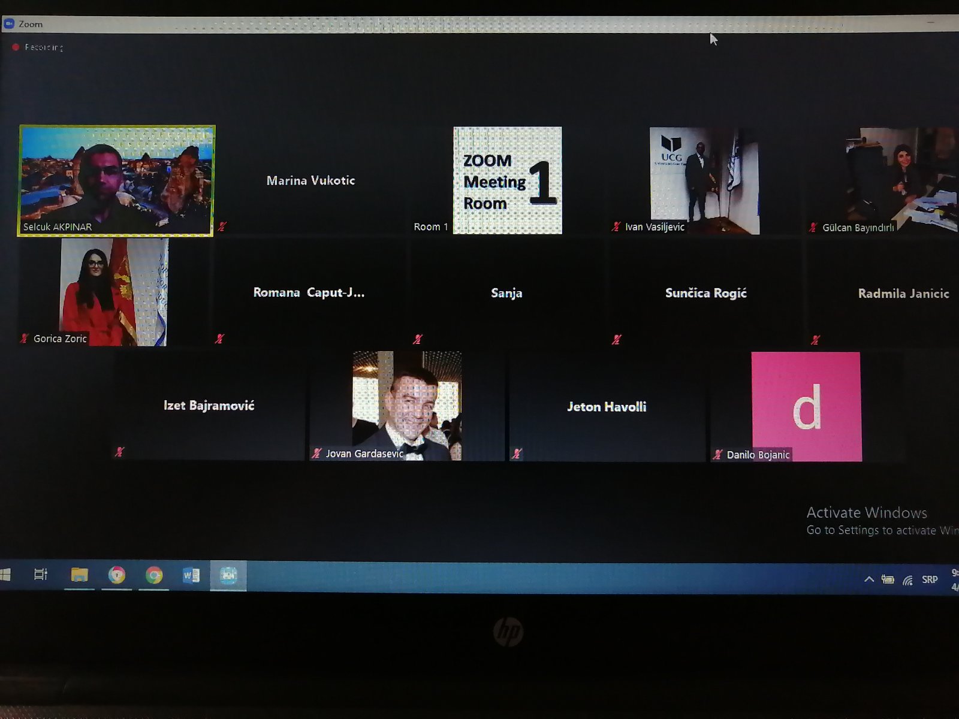
Task: Click the Zoom logo in title bar
Action: click(9, 24)
